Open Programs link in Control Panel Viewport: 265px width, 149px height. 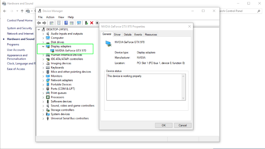(13, 45)
